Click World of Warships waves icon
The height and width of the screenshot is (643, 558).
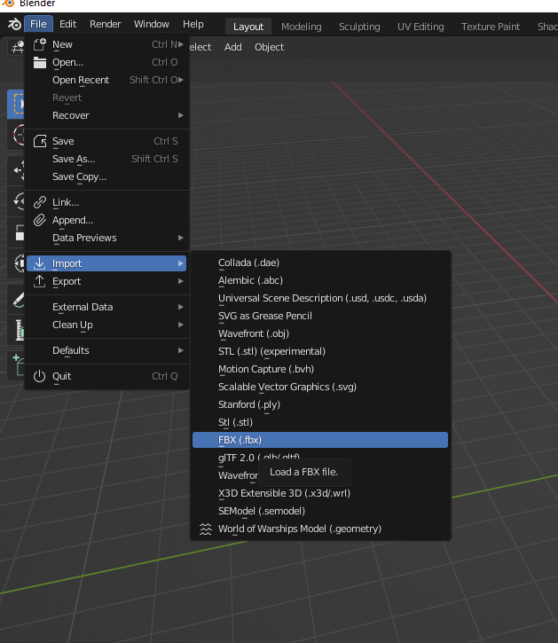pos(206,529)
